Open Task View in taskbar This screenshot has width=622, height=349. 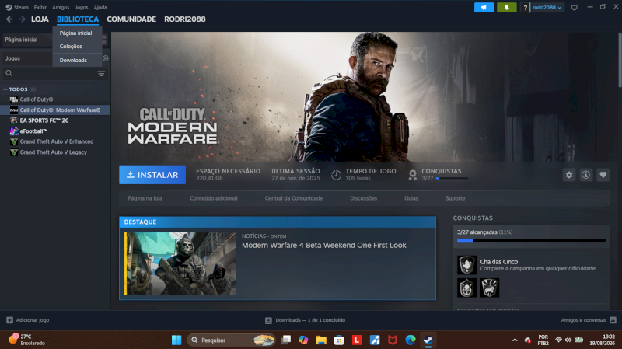coord(286,340)
